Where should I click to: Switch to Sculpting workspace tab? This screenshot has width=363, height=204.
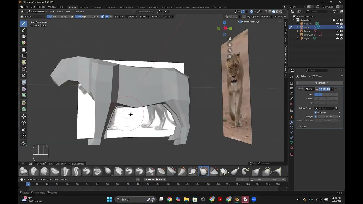coord(97,7)
